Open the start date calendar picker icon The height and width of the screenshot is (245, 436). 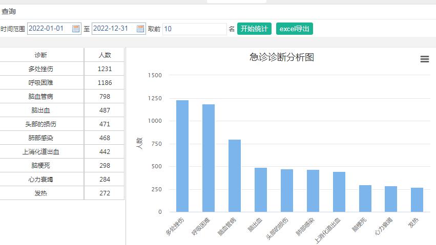pyautogui.click(x=76, y=29)
